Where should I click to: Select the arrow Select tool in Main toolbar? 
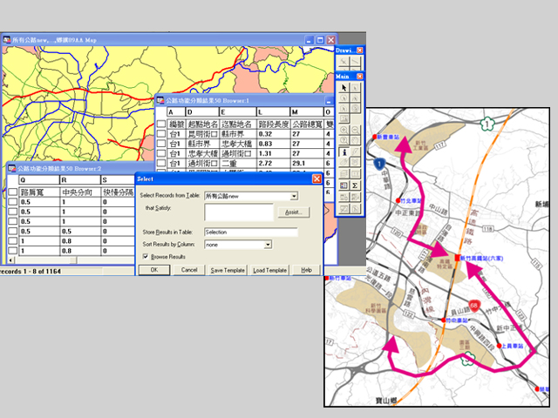[x=344, y=87]
